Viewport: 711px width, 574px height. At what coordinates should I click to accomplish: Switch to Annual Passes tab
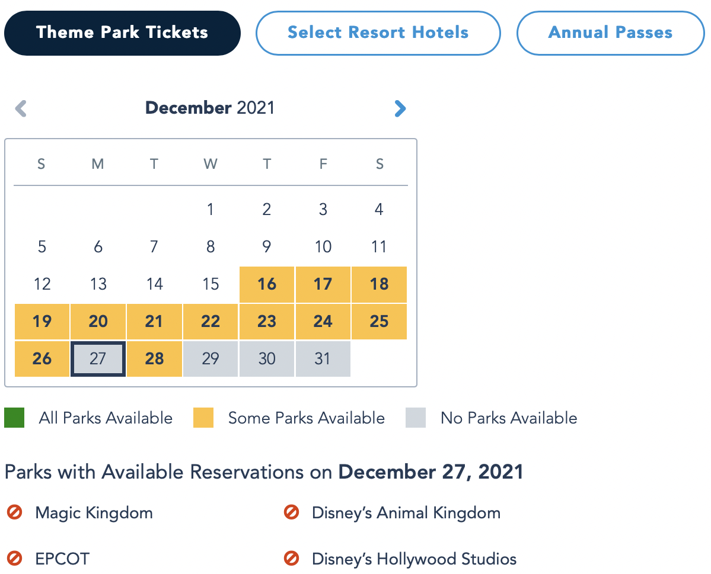(610, 33)
